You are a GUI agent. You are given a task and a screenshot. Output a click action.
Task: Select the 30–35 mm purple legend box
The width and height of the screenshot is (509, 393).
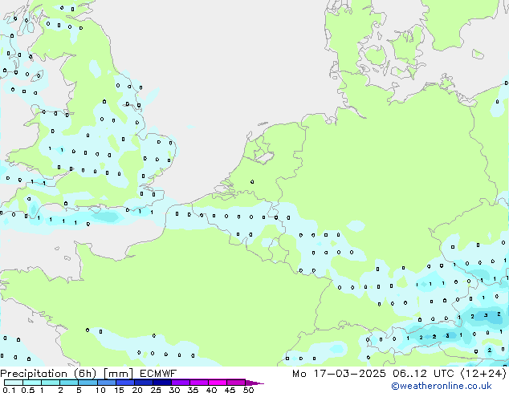(x=180, y=383)
